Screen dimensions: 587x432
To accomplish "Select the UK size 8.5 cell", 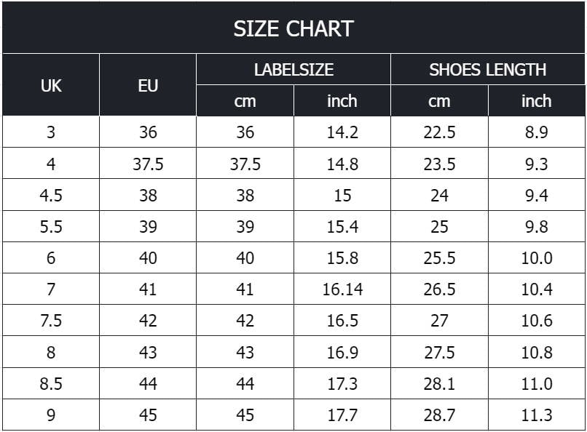I will 51,384.
